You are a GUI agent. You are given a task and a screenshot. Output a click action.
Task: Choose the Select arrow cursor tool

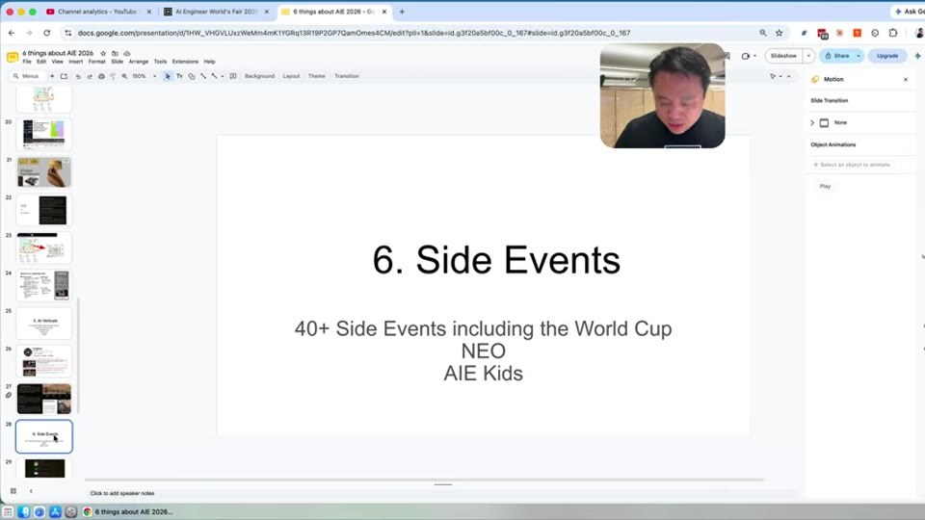pos(168,76)
